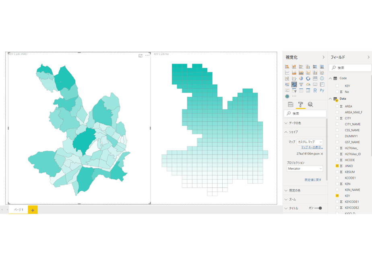
Task: Select the filled map visual
Action: coord(287,84)
